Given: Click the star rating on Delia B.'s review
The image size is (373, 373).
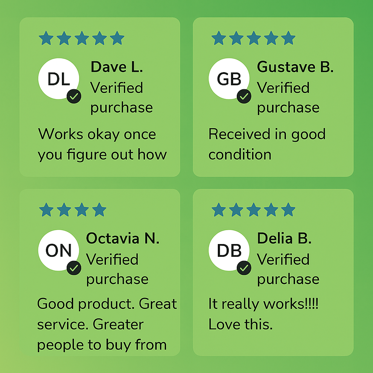Looking at the screenshot, I should (254, 210).
